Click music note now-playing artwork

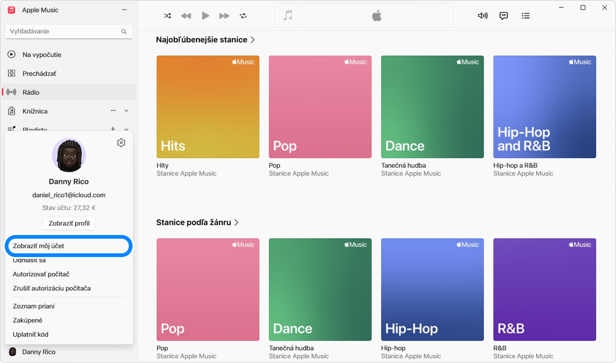pyautogui.click(x=288, y=16)
